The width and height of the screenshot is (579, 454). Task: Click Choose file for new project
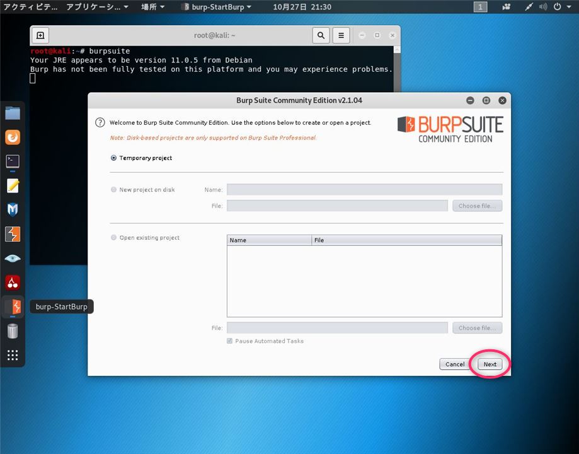[477, 206]
